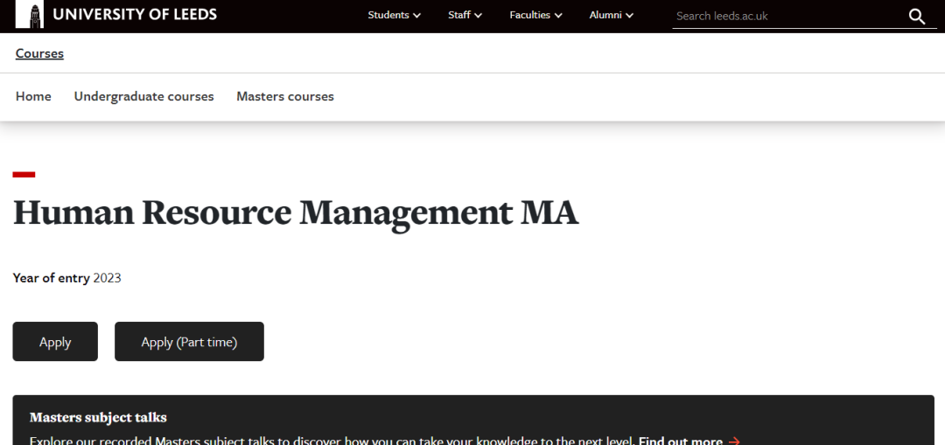Screen dimensions: 945x445
Task: Click the Year of entry 2023 text
Action: coord(66,278)
